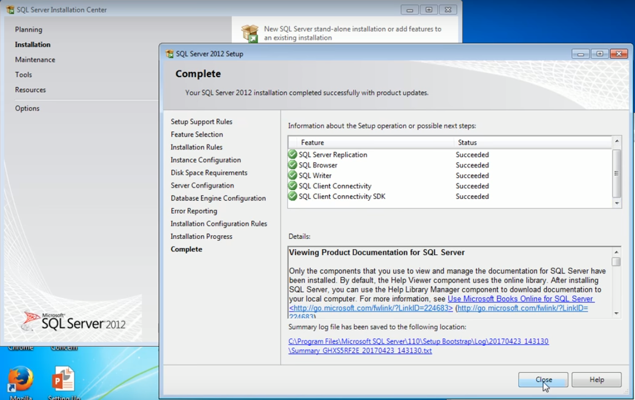Click the Feature column header
This screenshot has width=635, height=400.
point(312,142)
